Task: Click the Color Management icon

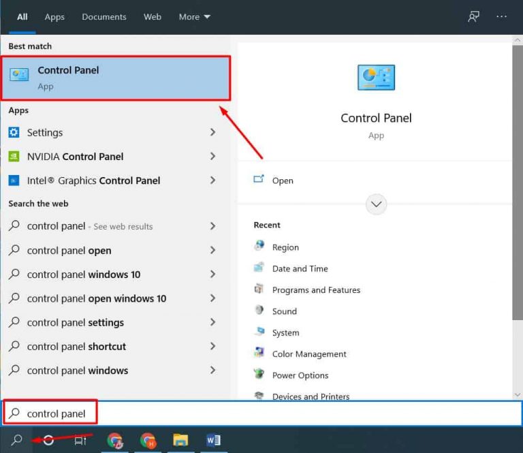Action: (259, 353)
